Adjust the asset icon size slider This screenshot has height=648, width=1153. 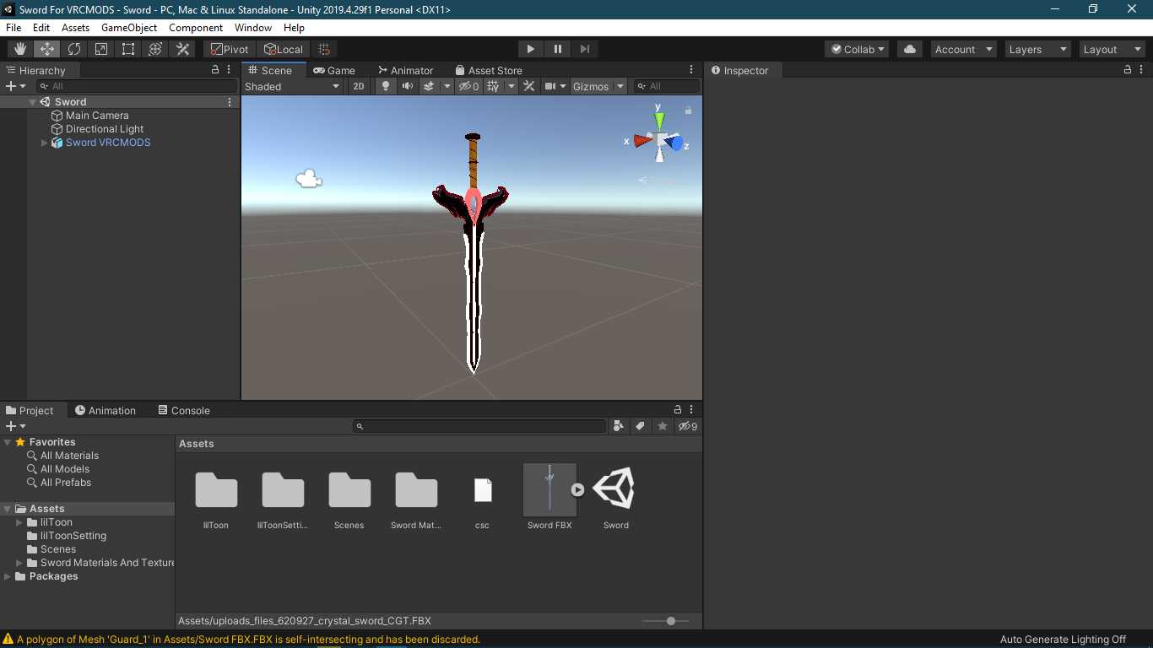click(x=671, y=621)
